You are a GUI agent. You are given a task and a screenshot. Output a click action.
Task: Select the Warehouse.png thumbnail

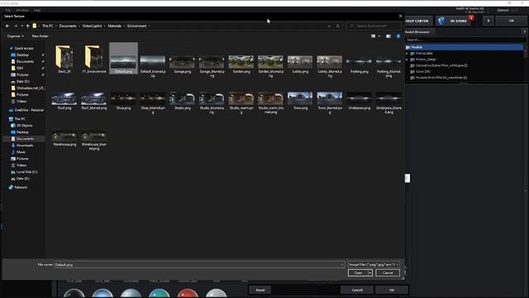coord(64,138)
